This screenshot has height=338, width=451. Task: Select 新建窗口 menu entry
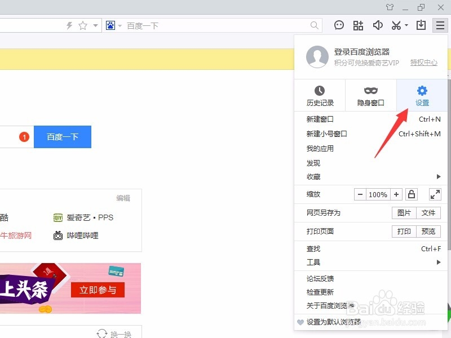click(320, 119)
